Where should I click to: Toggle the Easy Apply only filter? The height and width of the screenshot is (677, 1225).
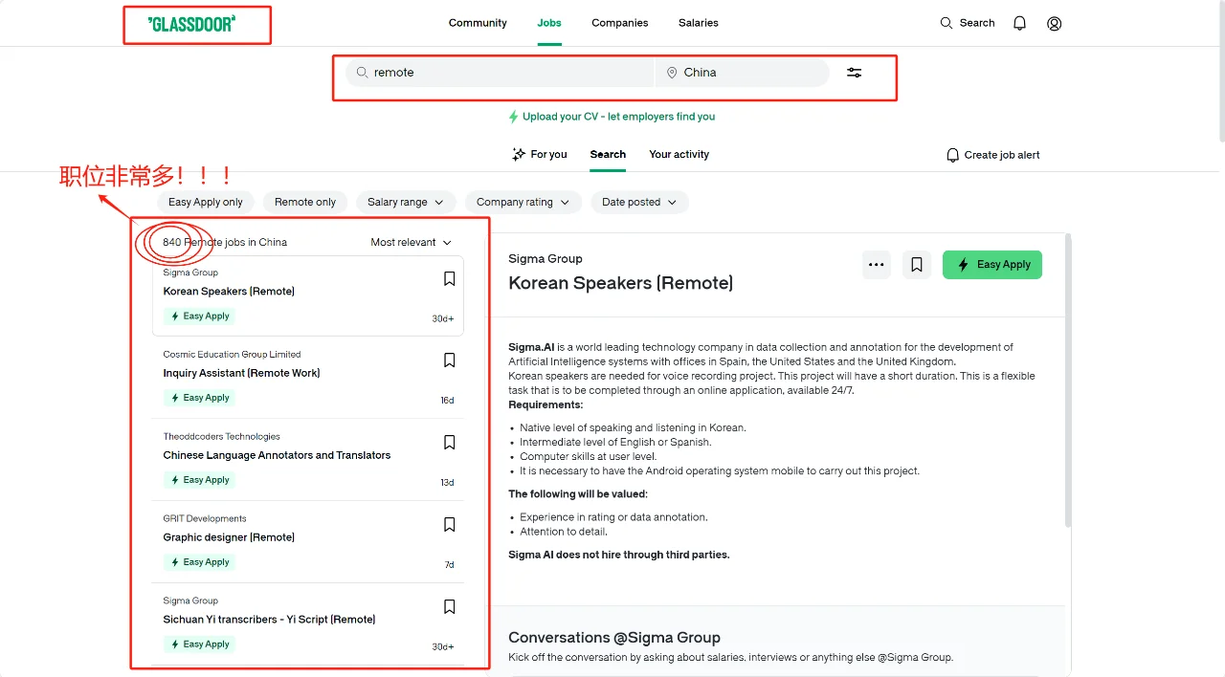(x=206, y=202)
